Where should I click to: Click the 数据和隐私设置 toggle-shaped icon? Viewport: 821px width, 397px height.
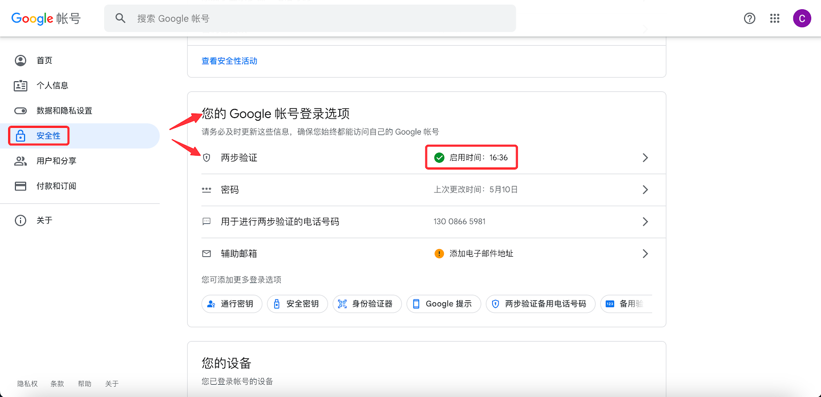(21, 111)
